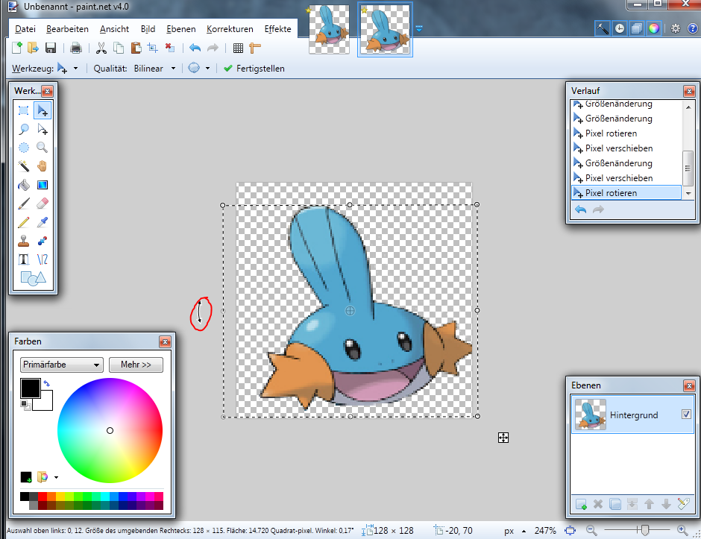Select the Gradient tool
Image resolution: width=701 pixels, height=539 pixels.
(x=43, y=185)
